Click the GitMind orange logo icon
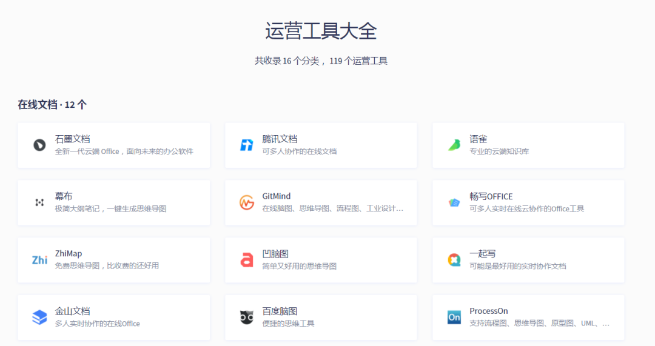The height and width of the screenshot is (346, 655). 247,202
